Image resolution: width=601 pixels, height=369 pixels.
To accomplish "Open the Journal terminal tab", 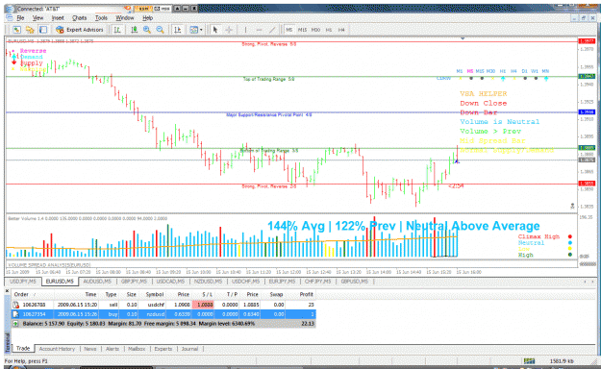I will [x=189, y=349].
